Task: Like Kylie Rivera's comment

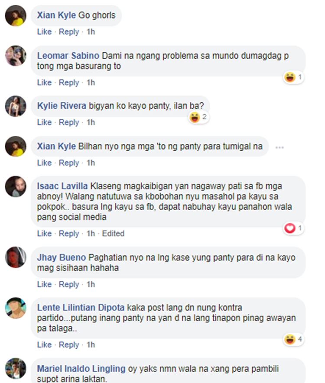Action: click(x=44, y=122)
